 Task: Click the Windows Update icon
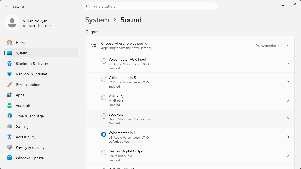tap(9, 158)
